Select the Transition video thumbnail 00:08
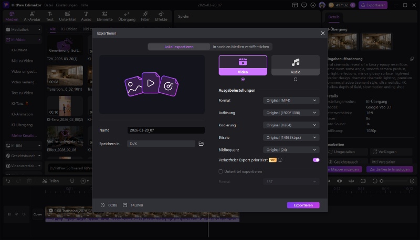Viewport: 420px width, 240px height. [x=65, y=75]
